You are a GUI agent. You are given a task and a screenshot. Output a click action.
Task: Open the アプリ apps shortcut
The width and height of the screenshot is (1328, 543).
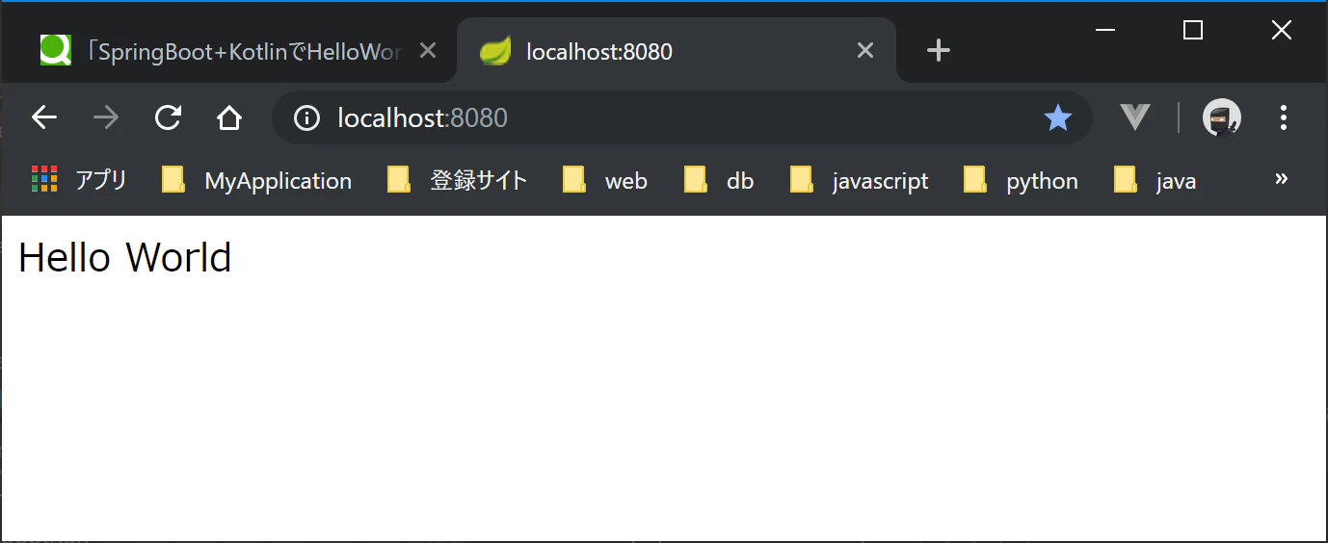pyautogui.click(x=79, y=180)
